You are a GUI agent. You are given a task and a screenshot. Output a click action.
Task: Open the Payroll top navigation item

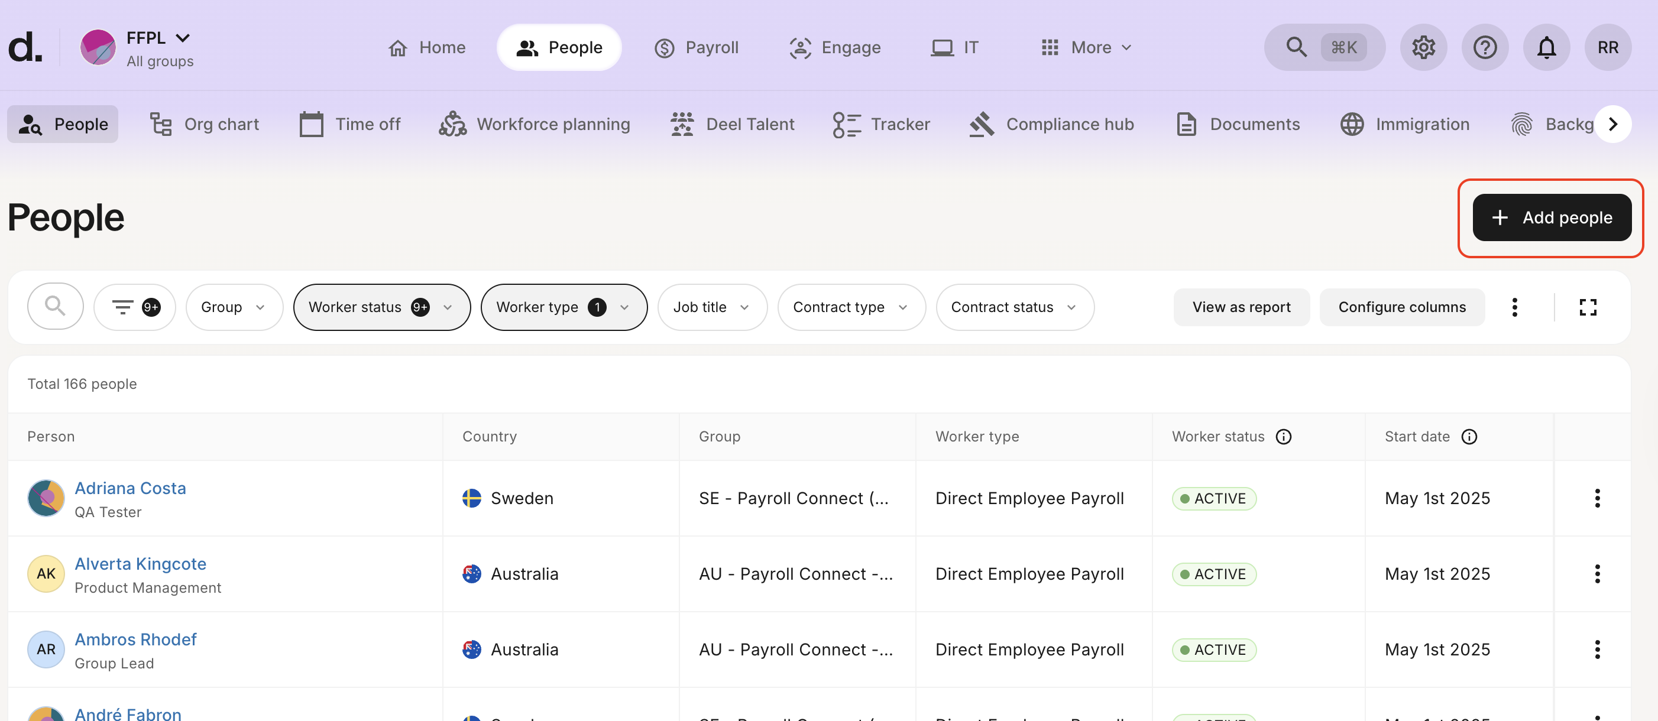(x=697, y=48)
